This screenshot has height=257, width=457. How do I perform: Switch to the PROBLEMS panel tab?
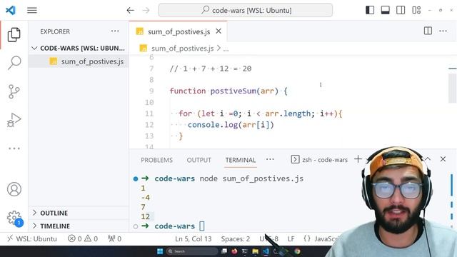point(157,160)
